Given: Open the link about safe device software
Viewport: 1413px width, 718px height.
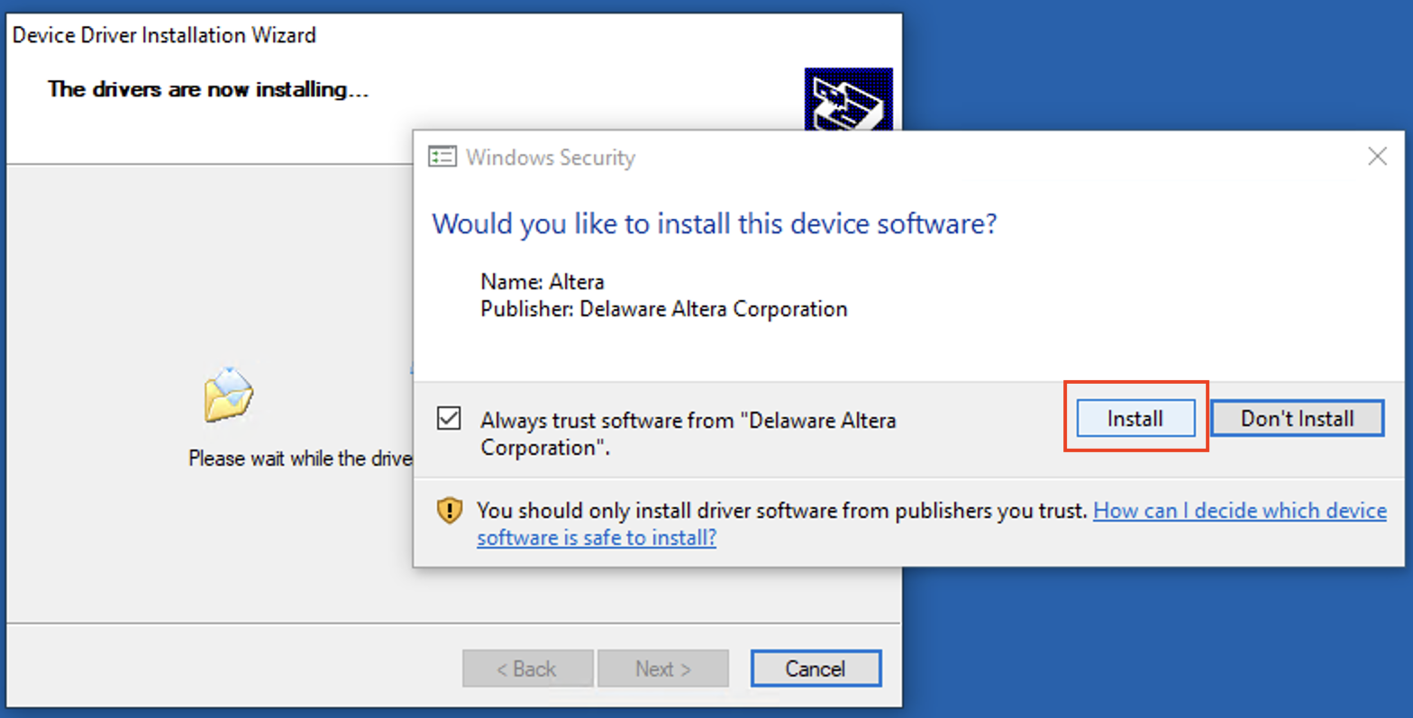Looking at the screenshot, I should click(1239, 511).
